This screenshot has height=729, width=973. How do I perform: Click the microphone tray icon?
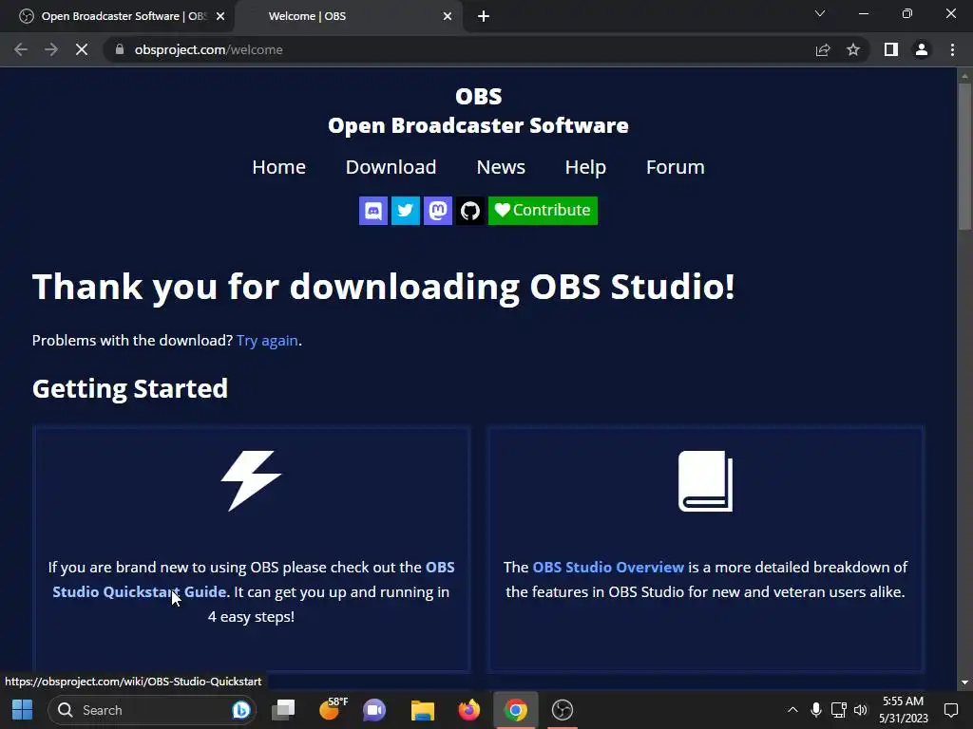[816, 710]
